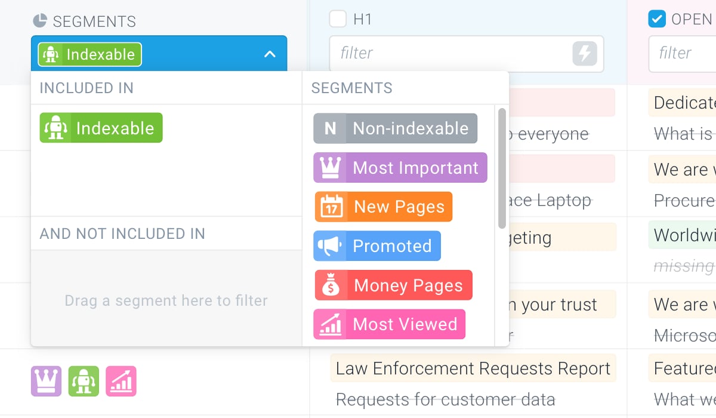This screenshot has width=716, height=418.
Task: Choose the Promoted segment label
Action: click(x=392, y=246)
